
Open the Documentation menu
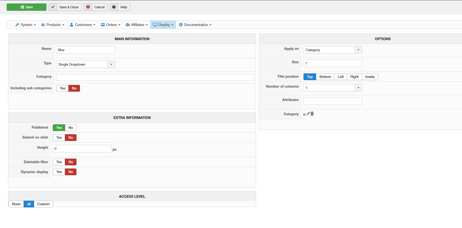(x=195, y=25)
